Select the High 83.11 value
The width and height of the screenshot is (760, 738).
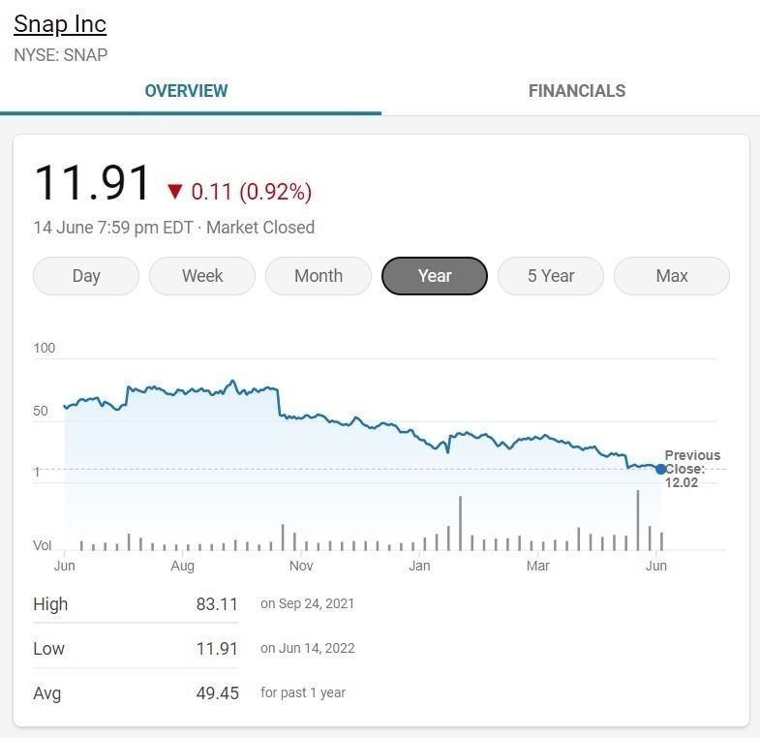[217, 604]
